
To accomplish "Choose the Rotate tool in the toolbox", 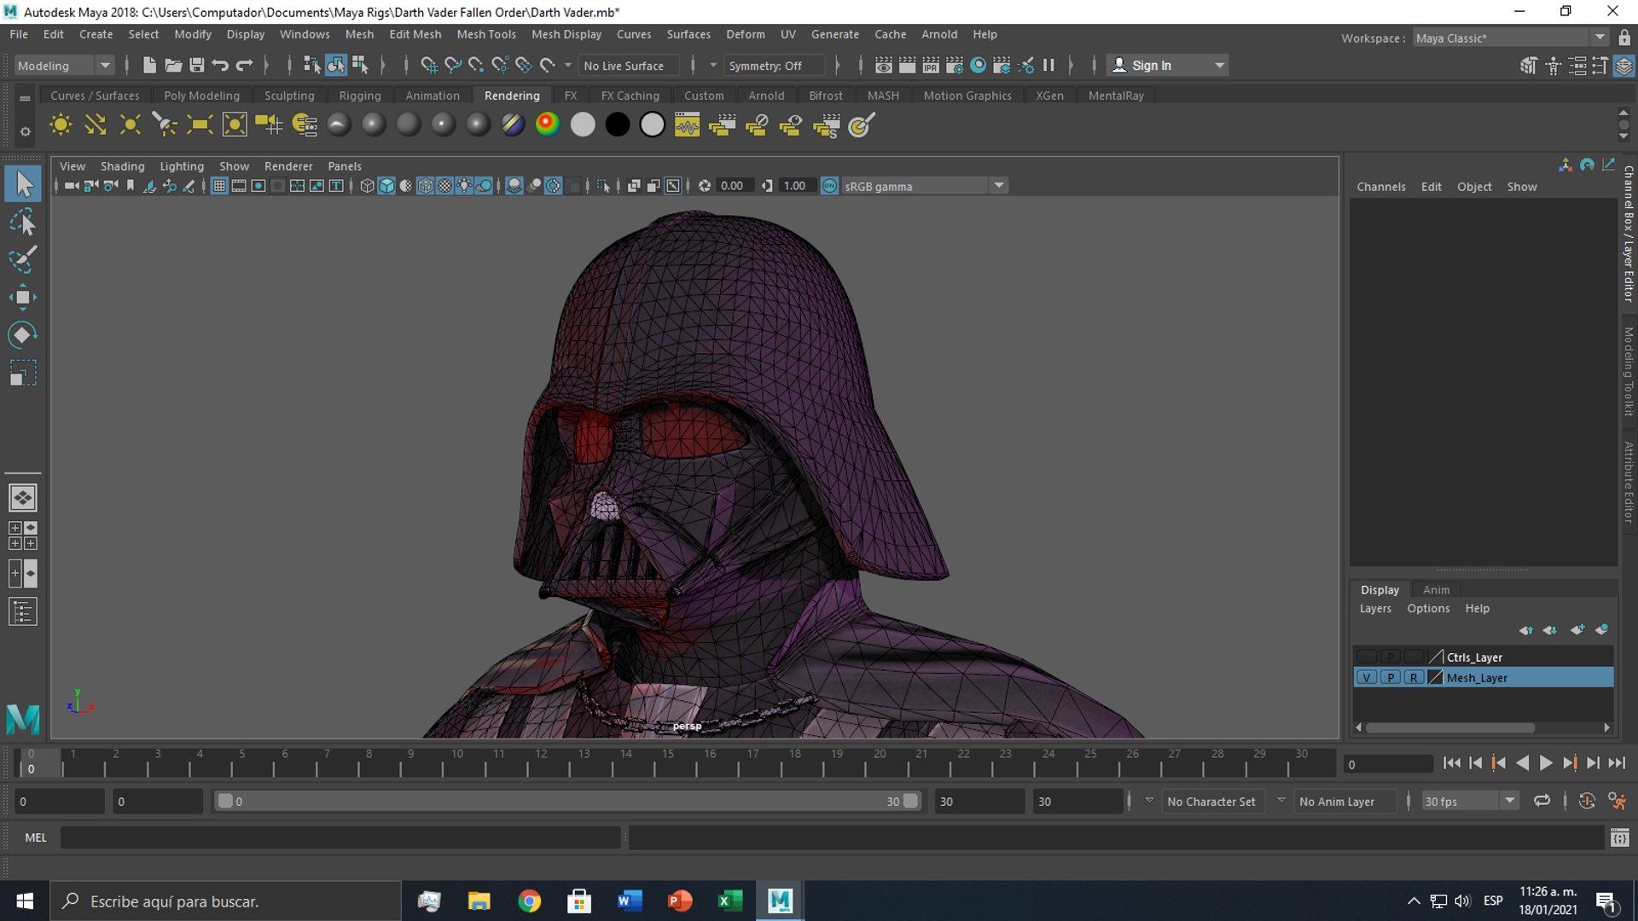I will [x=23, y=334].
